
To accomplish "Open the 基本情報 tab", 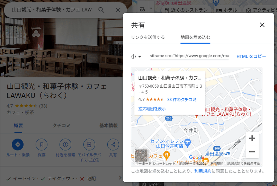I will click(108, 126).
